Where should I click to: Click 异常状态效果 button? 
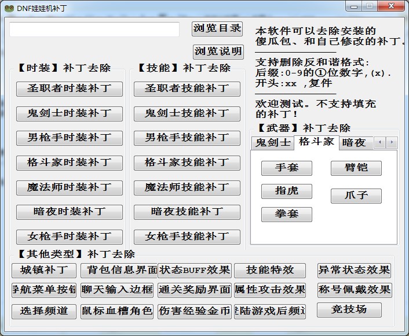click(x=354, y=271)
